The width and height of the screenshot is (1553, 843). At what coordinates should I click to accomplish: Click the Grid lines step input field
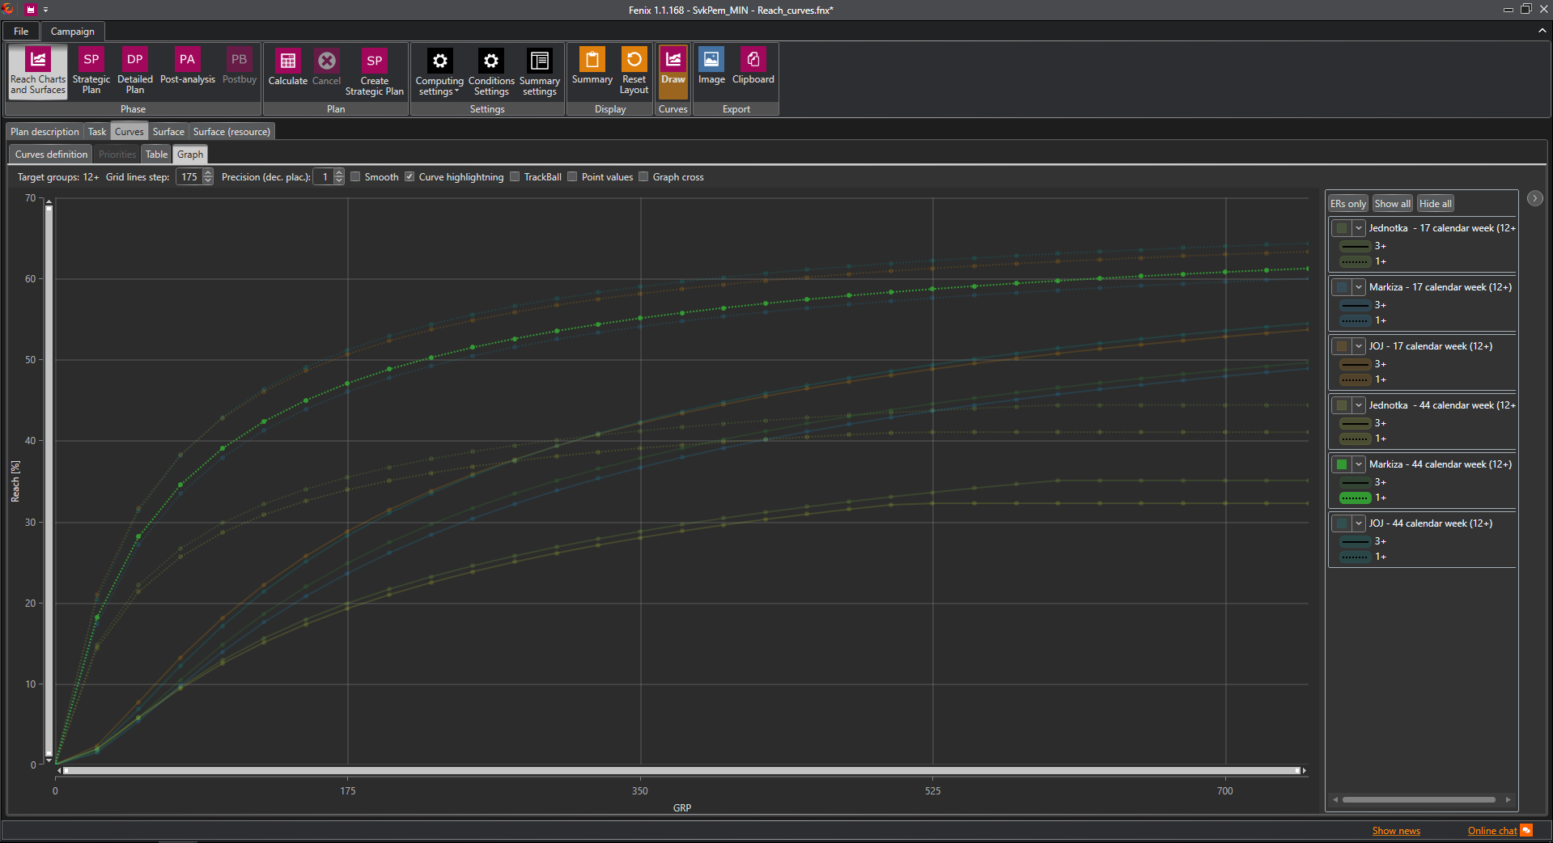click(189, 177)
